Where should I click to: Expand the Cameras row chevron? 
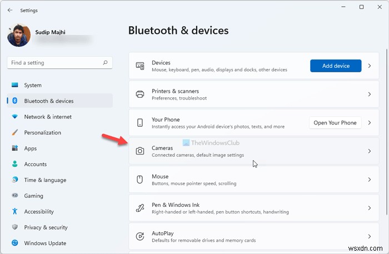[x=370, y=151]
